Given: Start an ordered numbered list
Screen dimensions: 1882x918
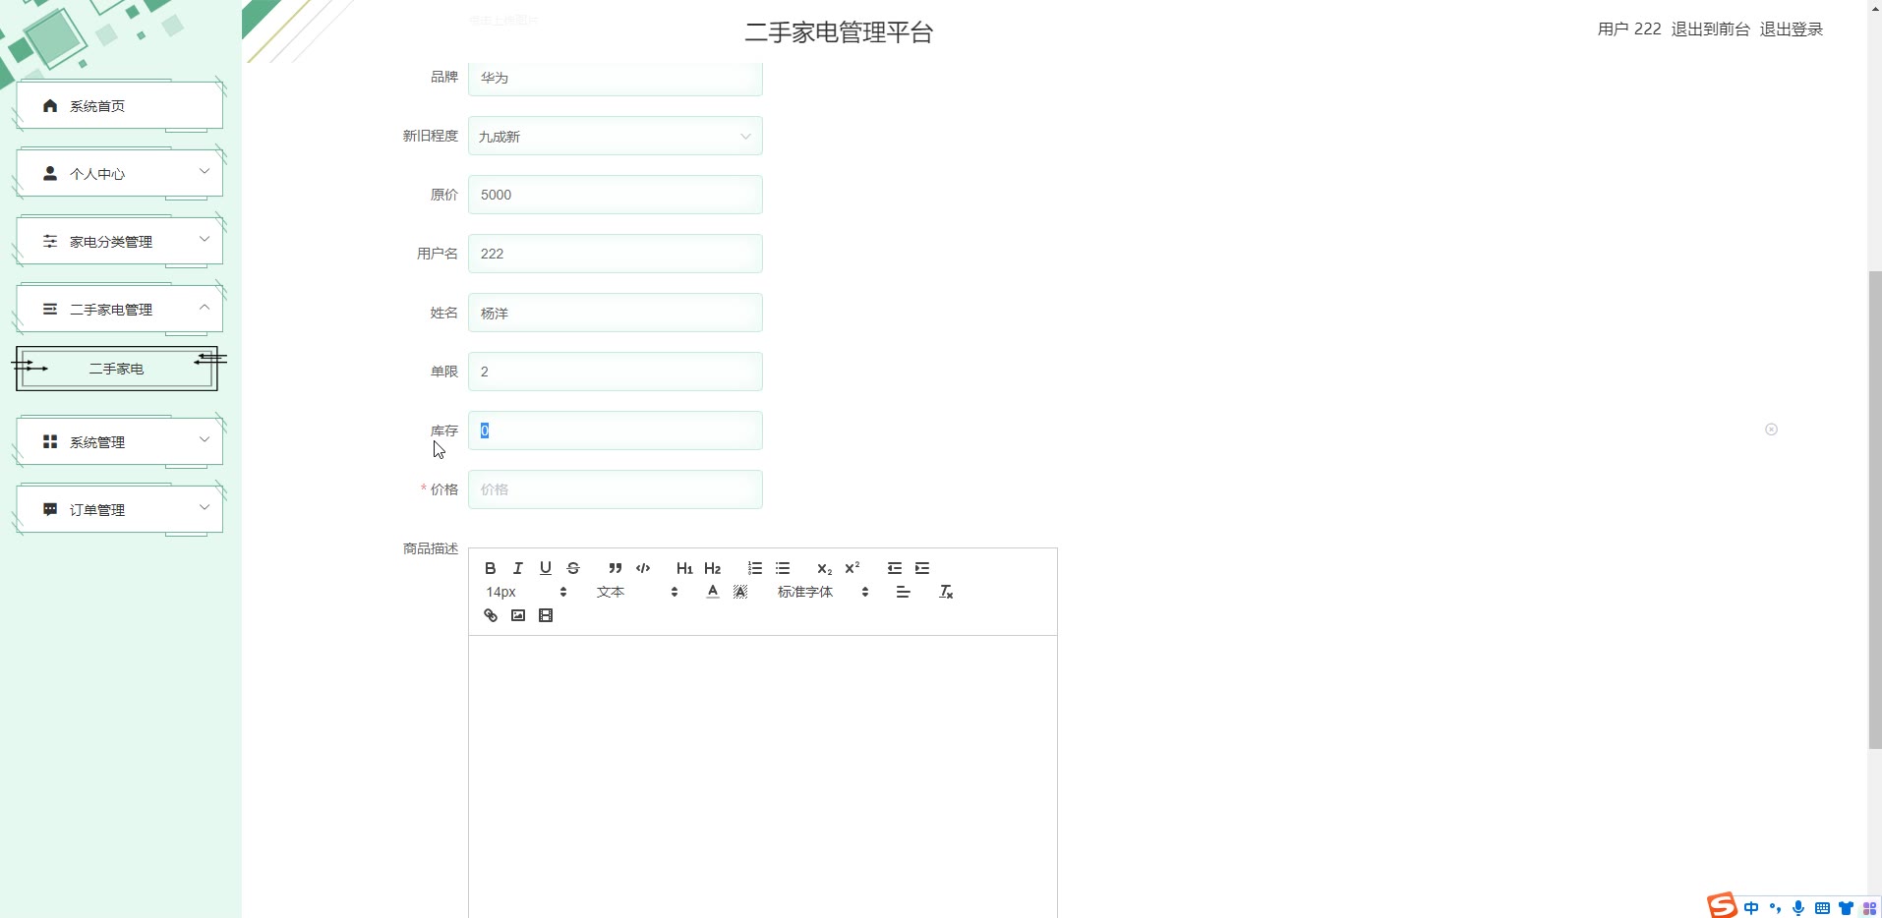Looking at the screenshot, I should [x=755, y=568].
